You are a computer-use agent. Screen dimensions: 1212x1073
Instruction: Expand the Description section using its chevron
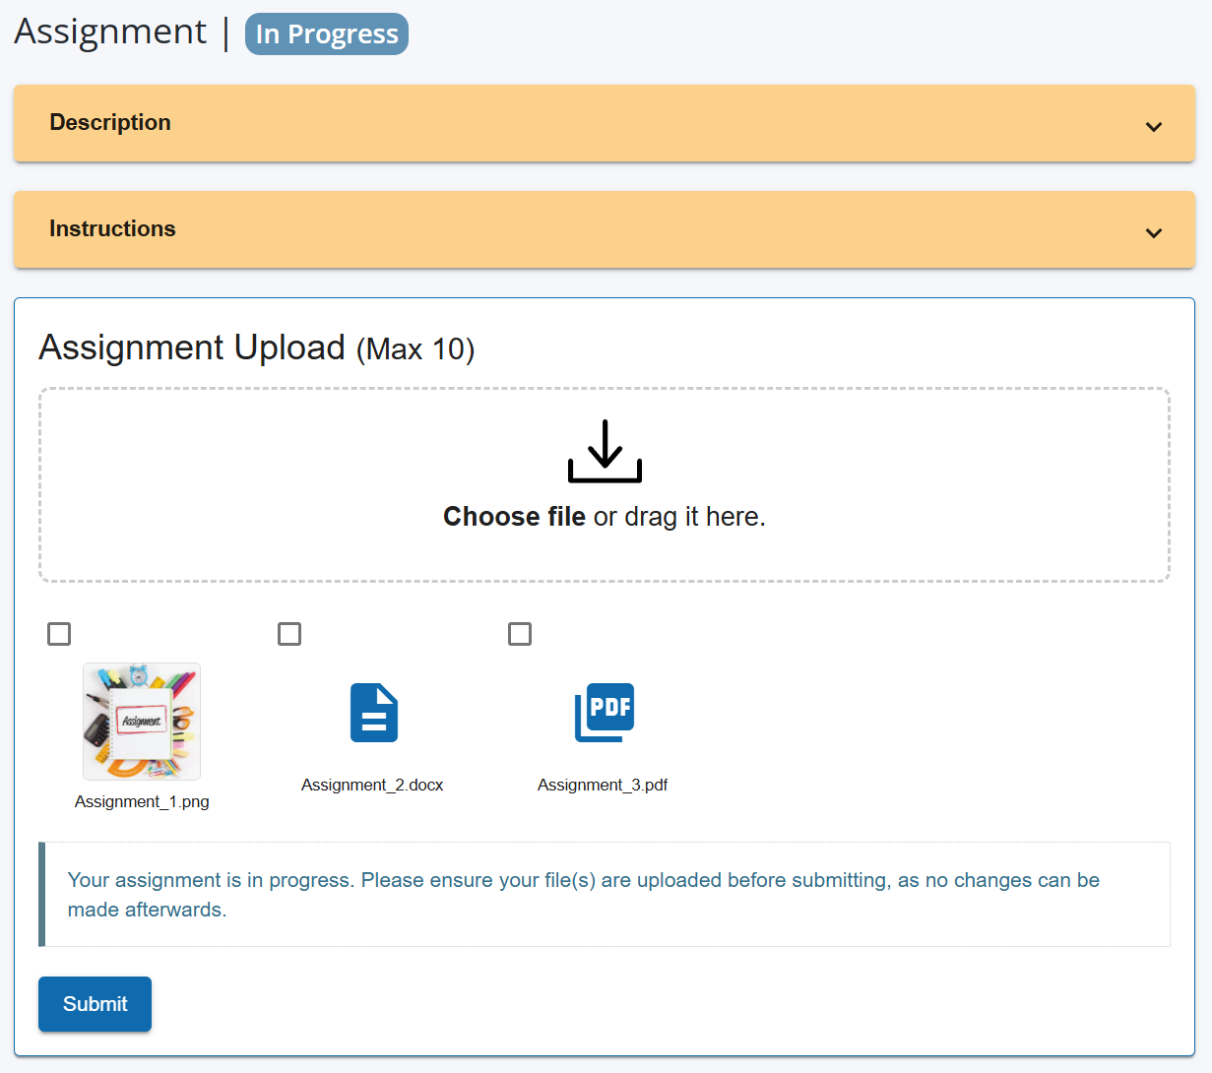point(1154,127)
